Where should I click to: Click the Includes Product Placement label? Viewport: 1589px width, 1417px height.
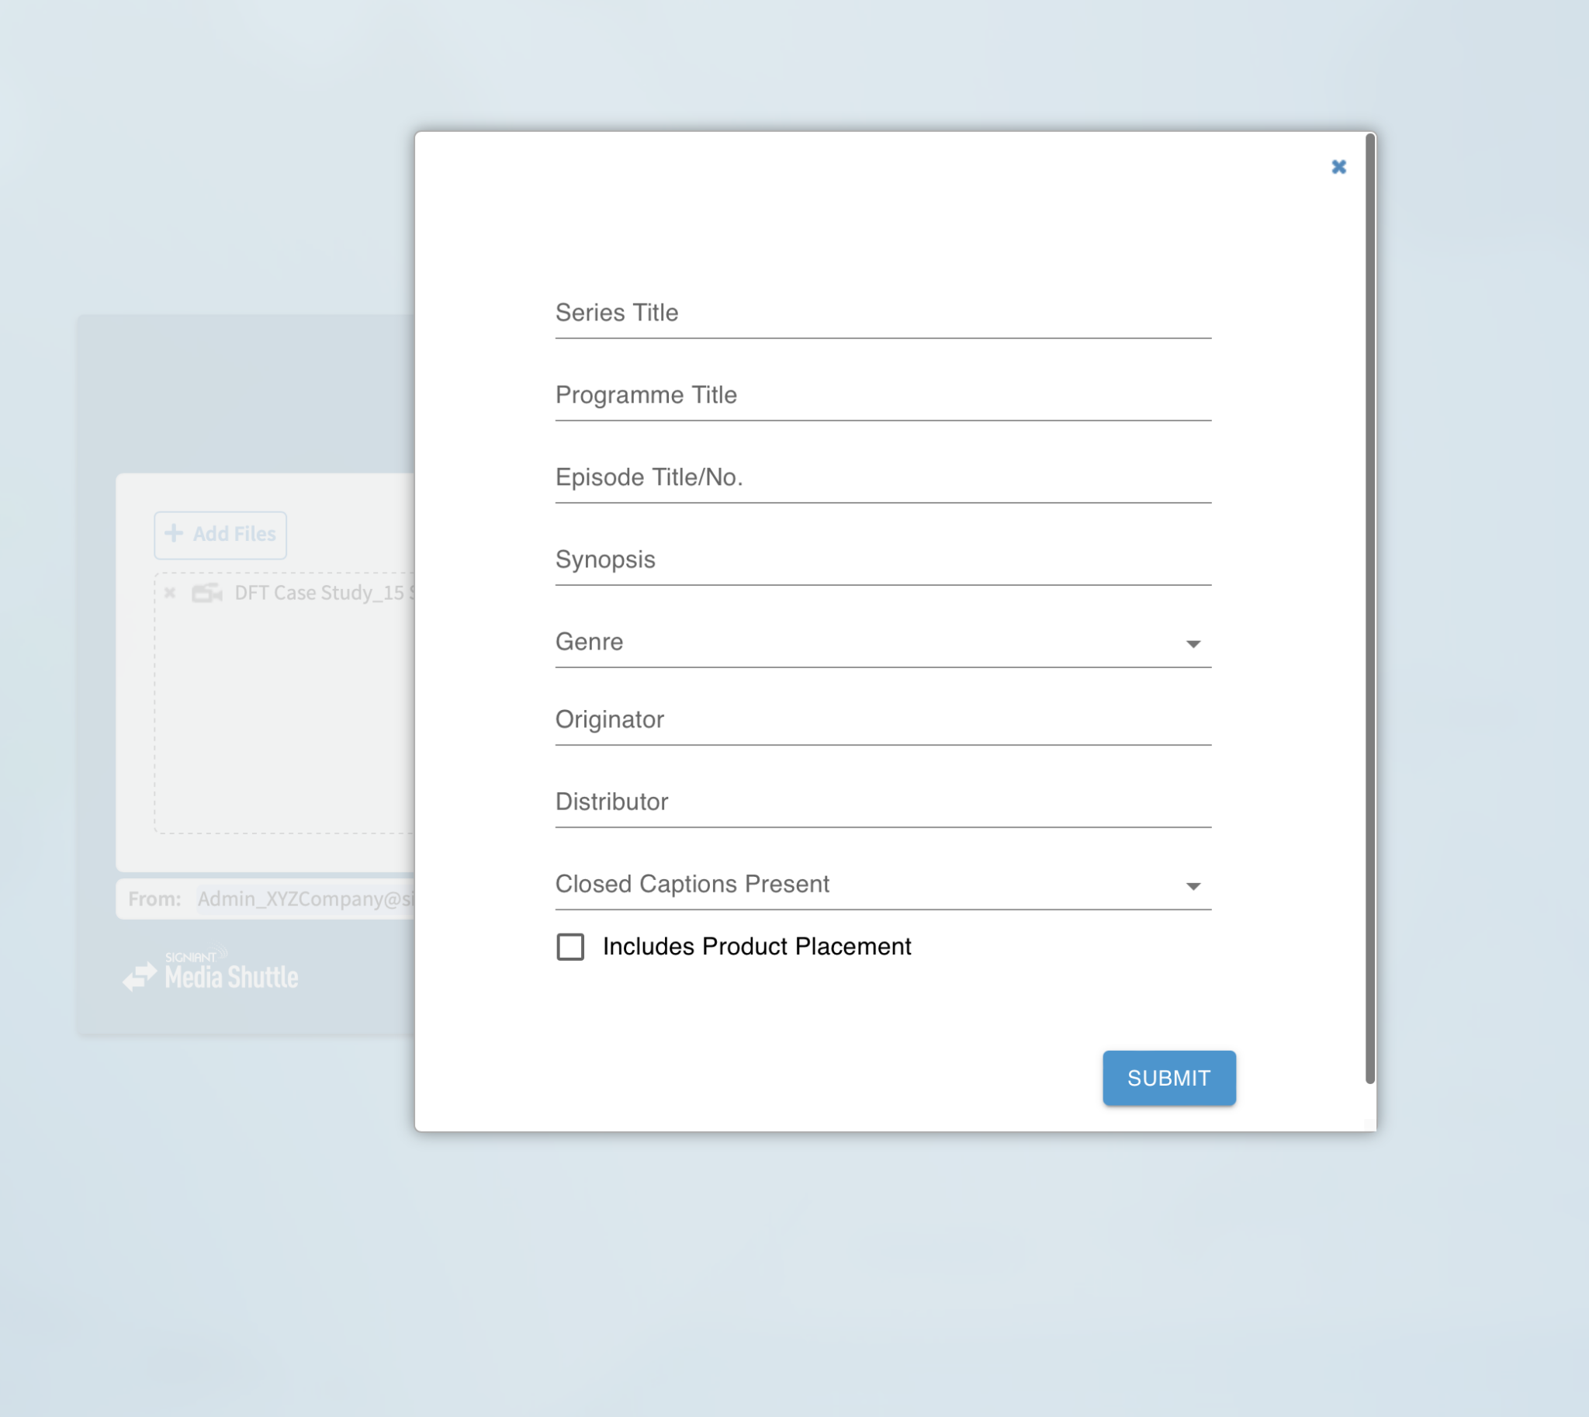point(756,947)
